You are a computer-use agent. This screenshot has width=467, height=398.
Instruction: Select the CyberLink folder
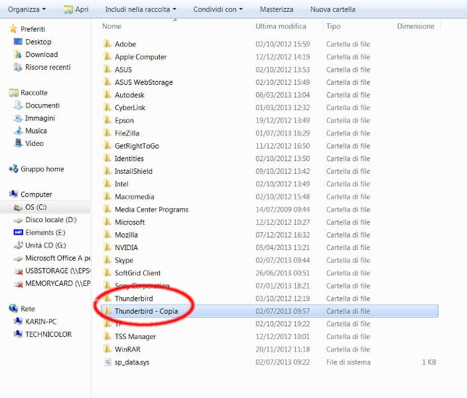coord(130,107)
